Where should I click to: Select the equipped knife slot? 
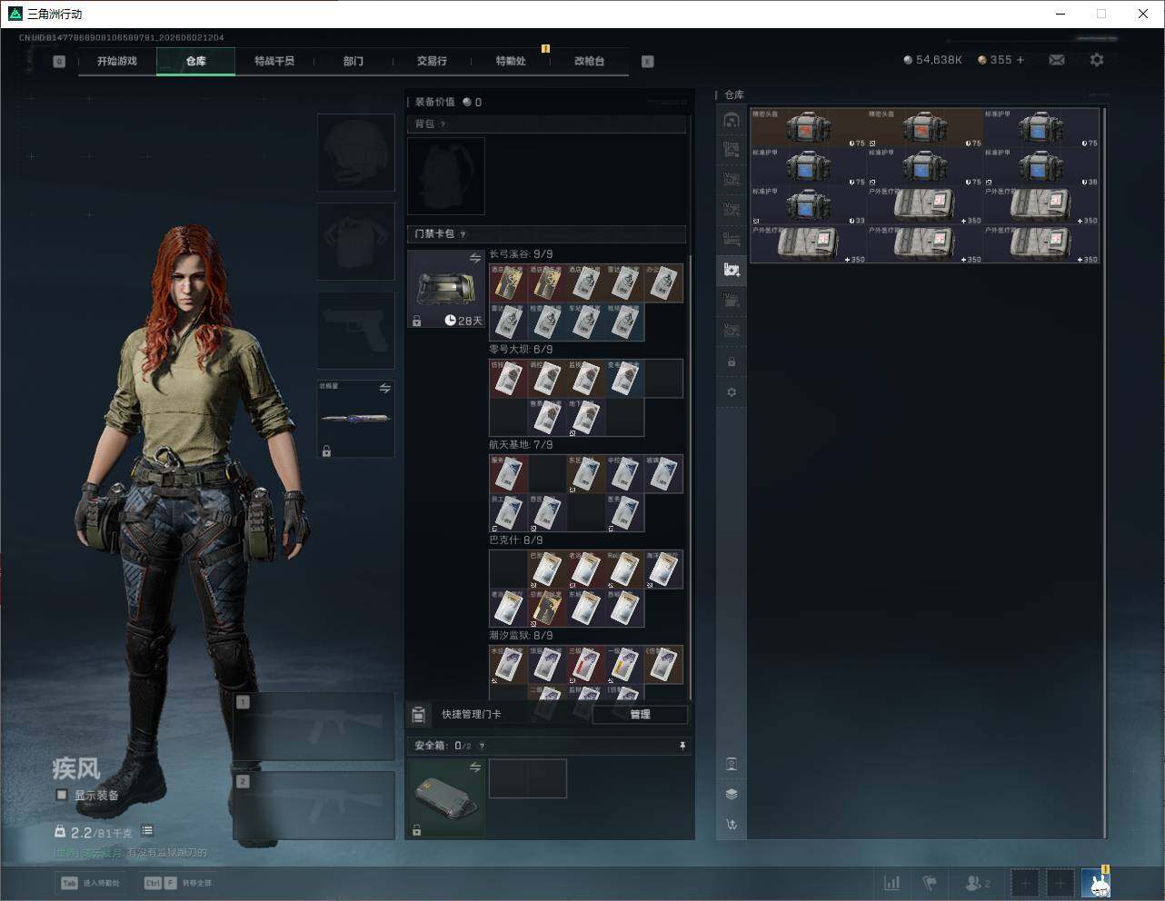pyautogui.click(x=356, y=419)
